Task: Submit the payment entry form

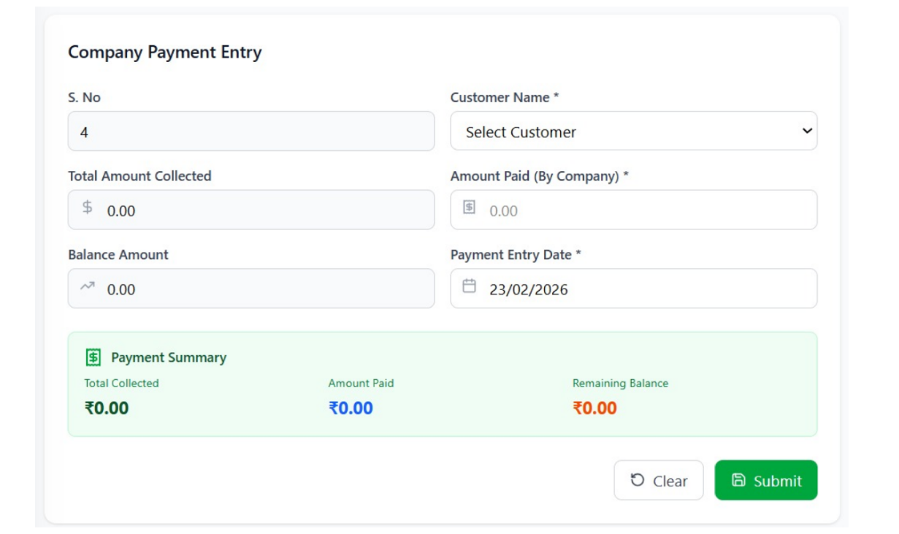Action: (765, 480)
